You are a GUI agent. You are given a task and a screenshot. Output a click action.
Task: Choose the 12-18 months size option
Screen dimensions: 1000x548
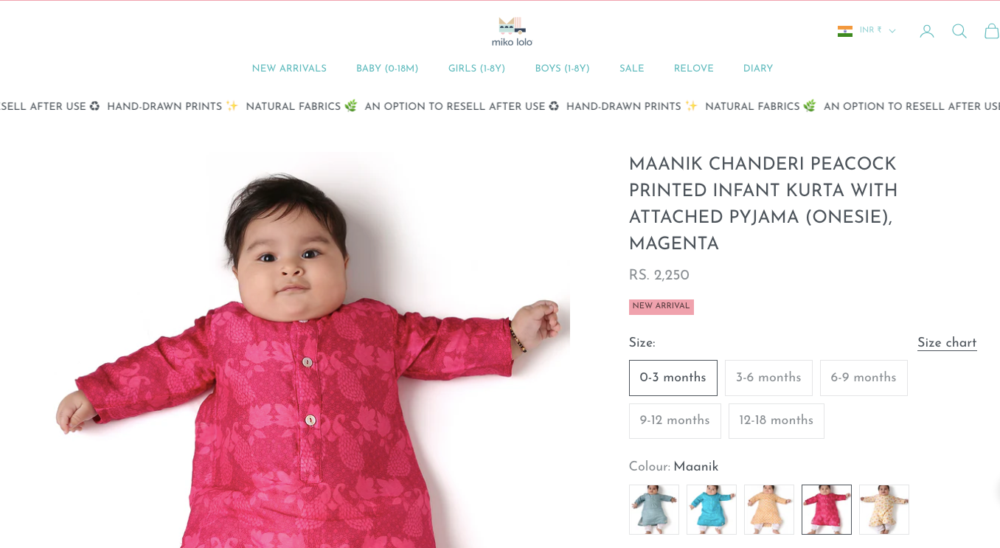(777, 420)
